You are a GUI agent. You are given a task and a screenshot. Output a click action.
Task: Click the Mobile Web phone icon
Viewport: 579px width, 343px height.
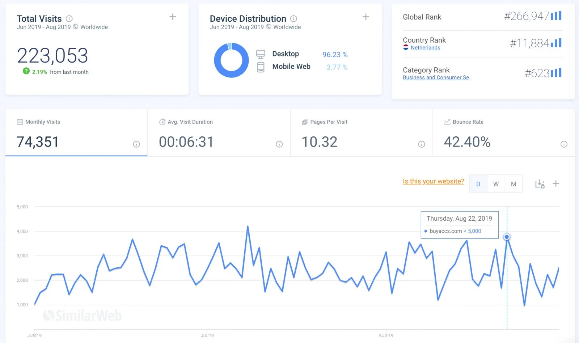coord(261,67)
